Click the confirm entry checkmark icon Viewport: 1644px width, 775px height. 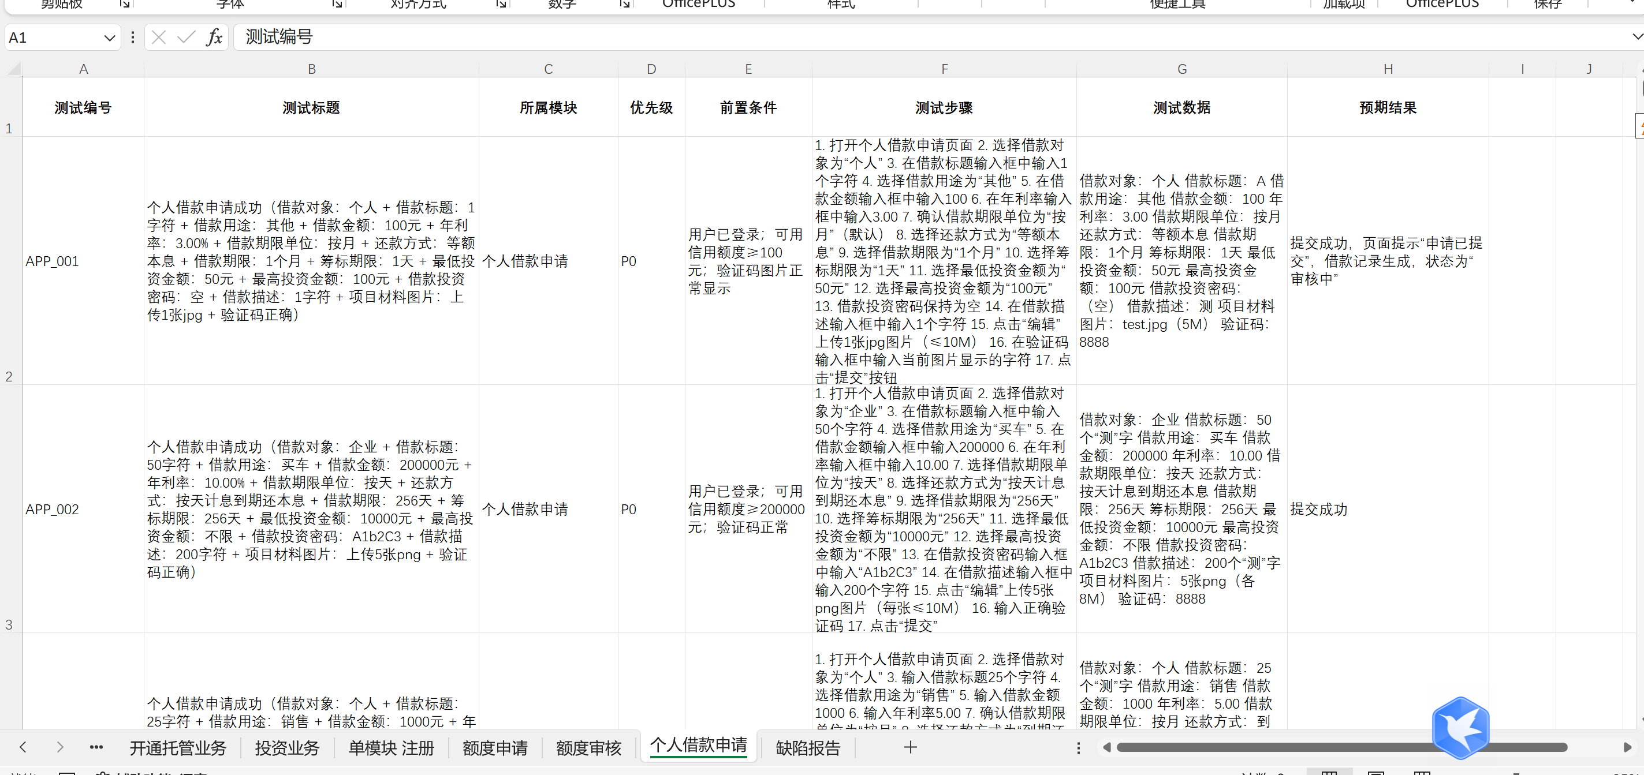coord(186,38)
